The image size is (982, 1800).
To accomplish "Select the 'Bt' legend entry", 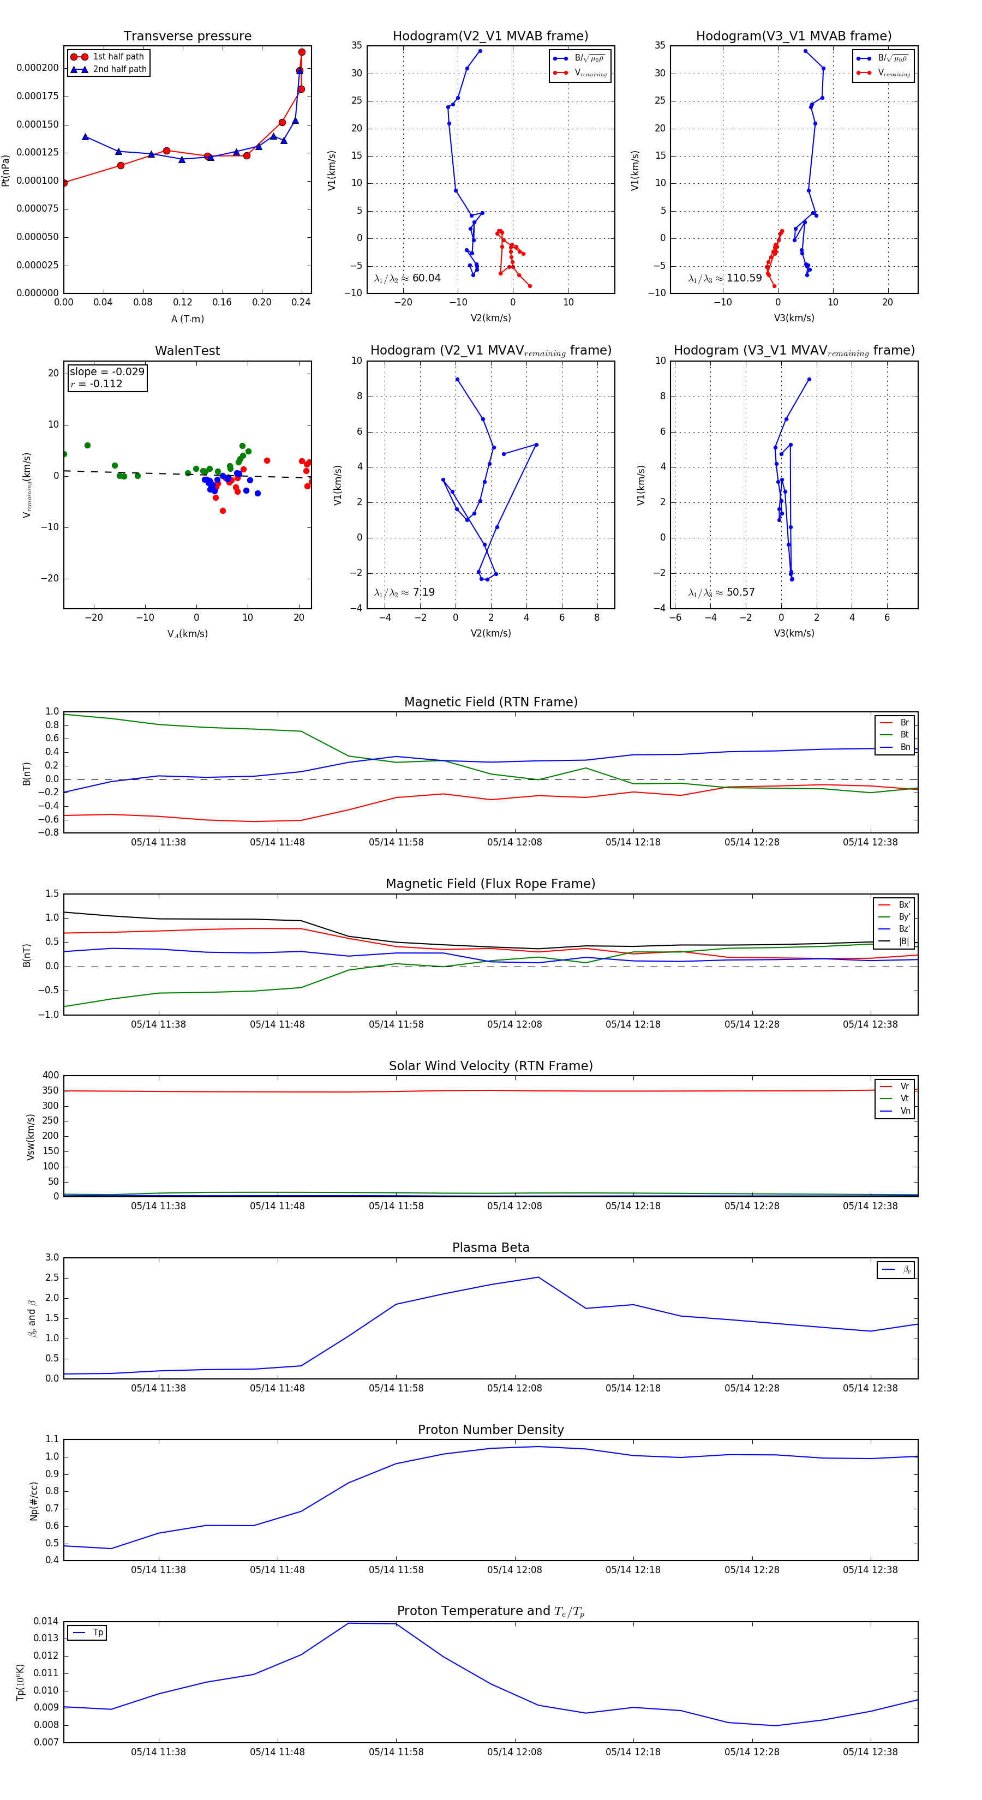I will 895,735.
